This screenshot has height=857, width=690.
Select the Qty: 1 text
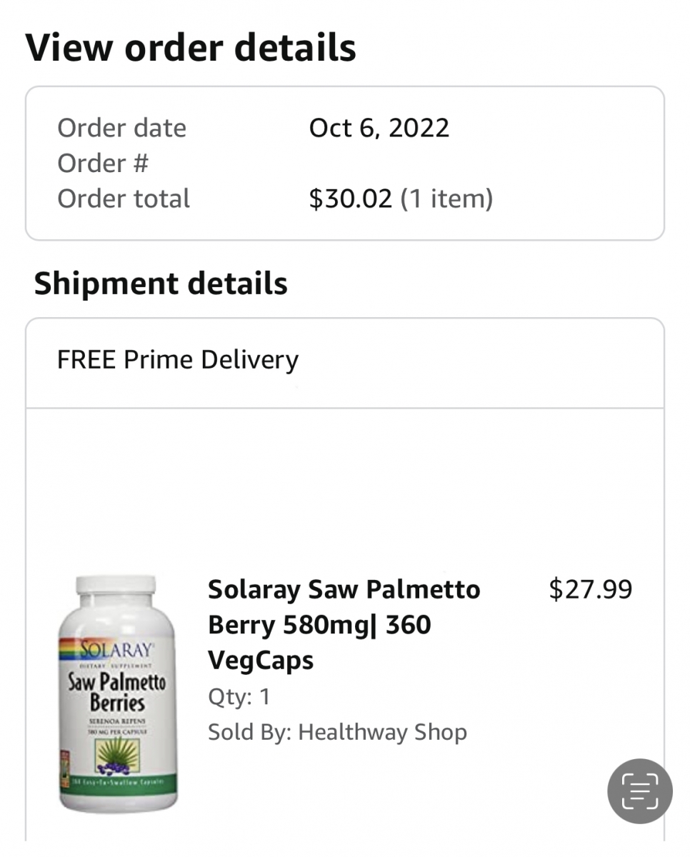(239, 696)
